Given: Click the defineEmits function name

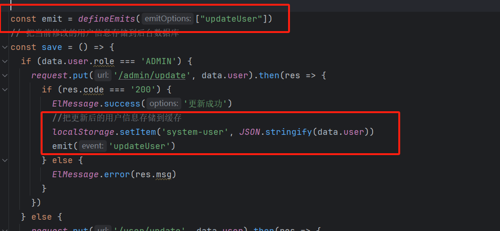Looking at the screenshot, I should tap(106, 19).
